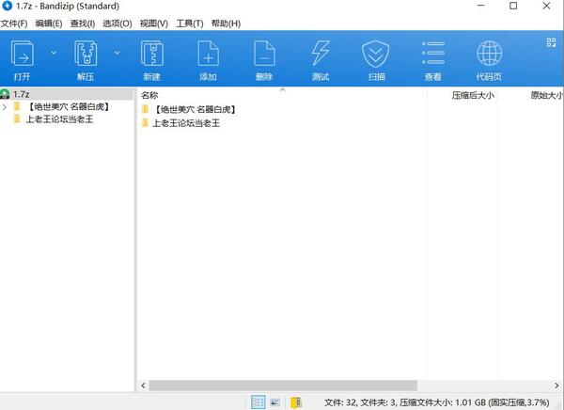Open the dropdown arrow next to 解压

(x=117, y=53)
